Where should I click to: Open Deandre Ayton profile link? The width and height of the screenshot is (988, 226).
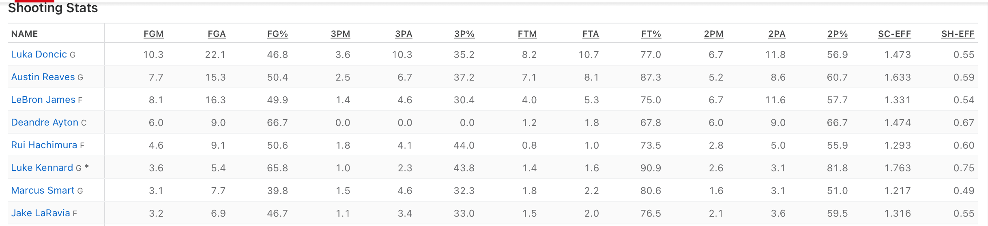coord(44,122)
